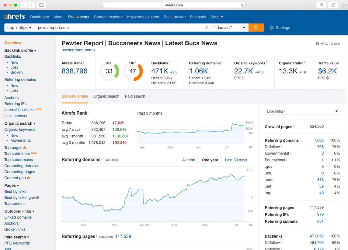348x250 pixels.
Task: Click the 117,539 referring pages link
Action: click(123, 236)
